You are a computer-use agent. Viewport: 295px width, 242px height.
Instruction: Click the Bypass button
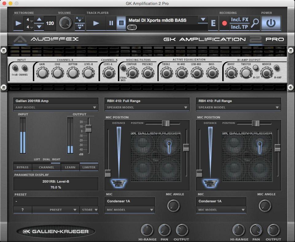[x=23, y=167]
